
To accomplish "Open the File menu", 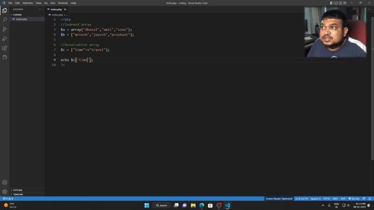I will [11, 3].
